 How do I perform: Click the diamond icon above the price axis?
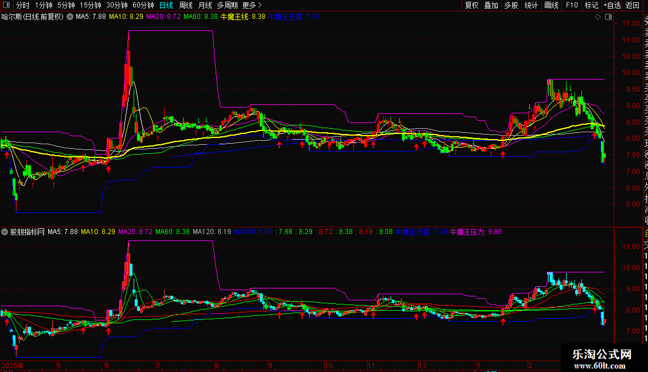pyautogui.click(x=598, y=17)
